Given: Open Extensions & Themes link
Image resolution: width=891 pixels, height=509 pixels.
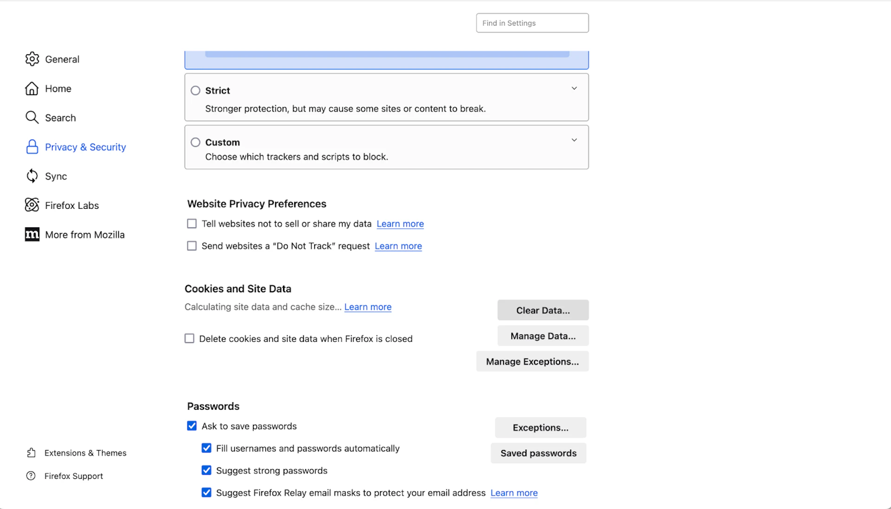Looking at the screenshot, I should pos(85,453).
